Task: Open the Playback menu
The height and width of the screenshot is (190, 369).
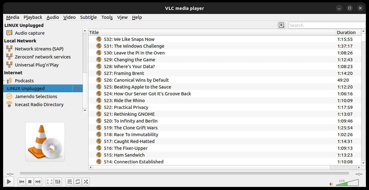Action: 33,17
